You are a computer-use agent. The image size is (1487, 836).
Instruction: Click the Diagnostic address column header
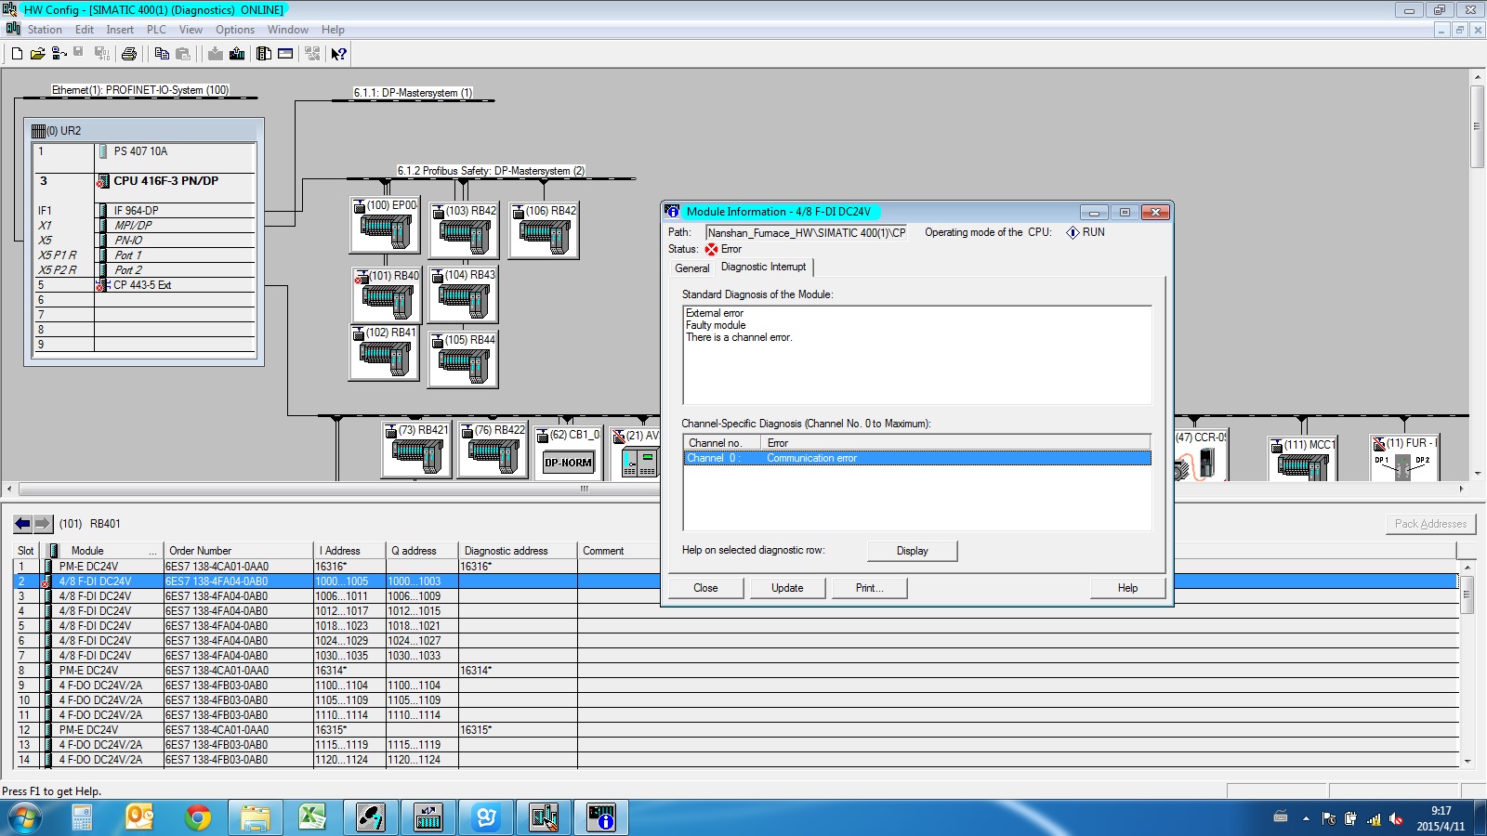(518, 551)
